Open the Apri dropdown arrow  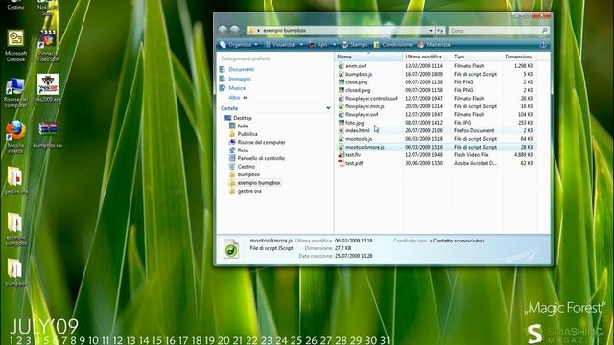(334, 45)
